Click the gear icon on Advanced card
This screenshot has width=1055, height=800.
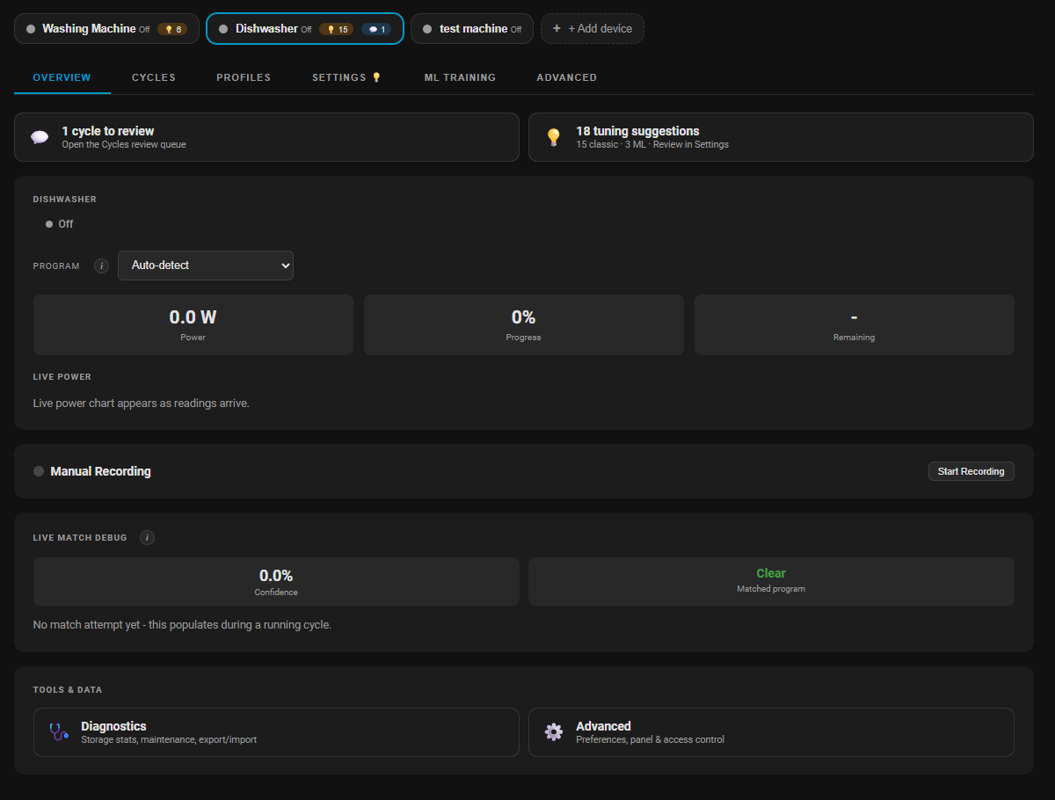point(553,732)
